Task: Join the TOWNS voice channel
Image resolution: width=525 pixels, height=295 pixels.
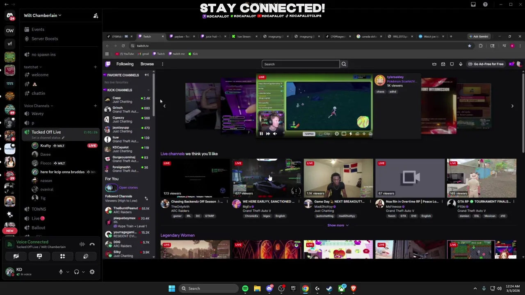Action: coord(39,209)
